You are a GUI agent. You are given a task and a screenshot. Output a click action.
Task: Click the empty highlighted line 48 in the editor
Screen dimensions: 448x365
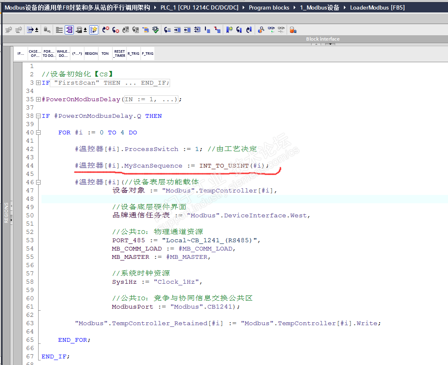(x=245, y=199)
